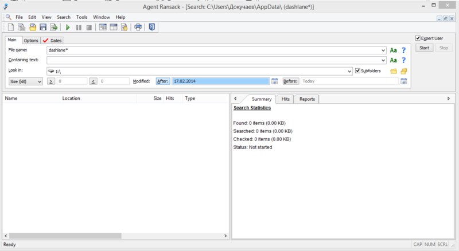
Task: Toggle case sensitivity Aa for File name
Action: [x=393, y=50]
